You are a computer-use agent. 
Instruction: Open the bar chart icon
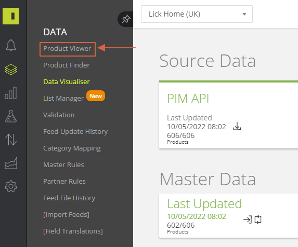pos(11,93)
